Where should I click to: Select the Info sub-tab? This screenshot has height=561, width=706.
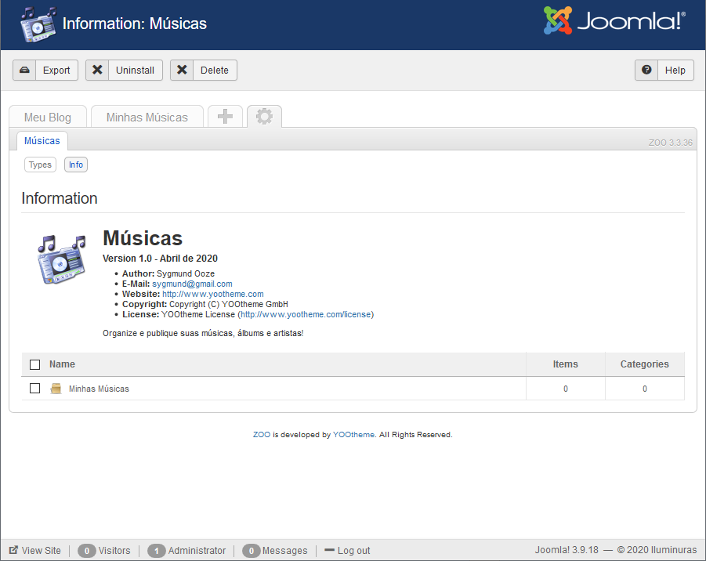point(76,165)
